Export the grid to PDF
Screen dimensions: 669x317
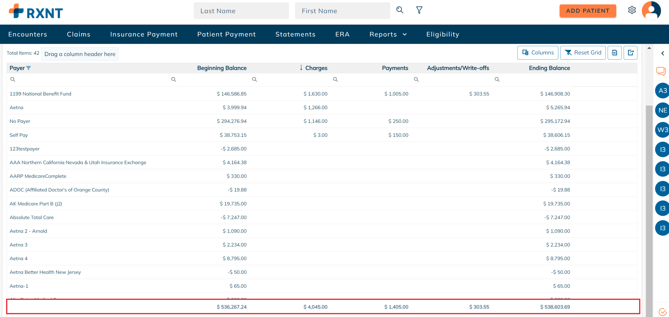tap(614, 53)
